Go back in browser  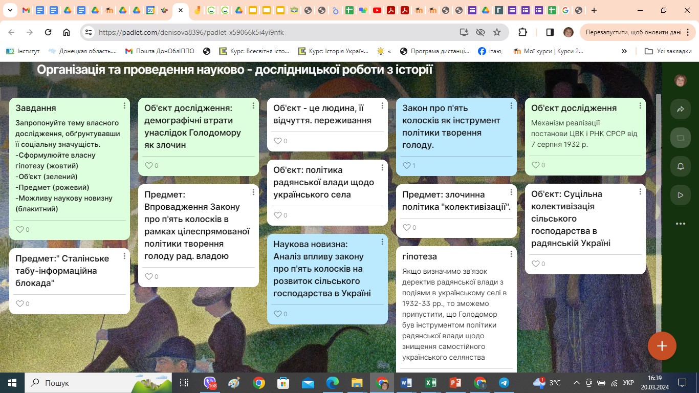[11, 32]
